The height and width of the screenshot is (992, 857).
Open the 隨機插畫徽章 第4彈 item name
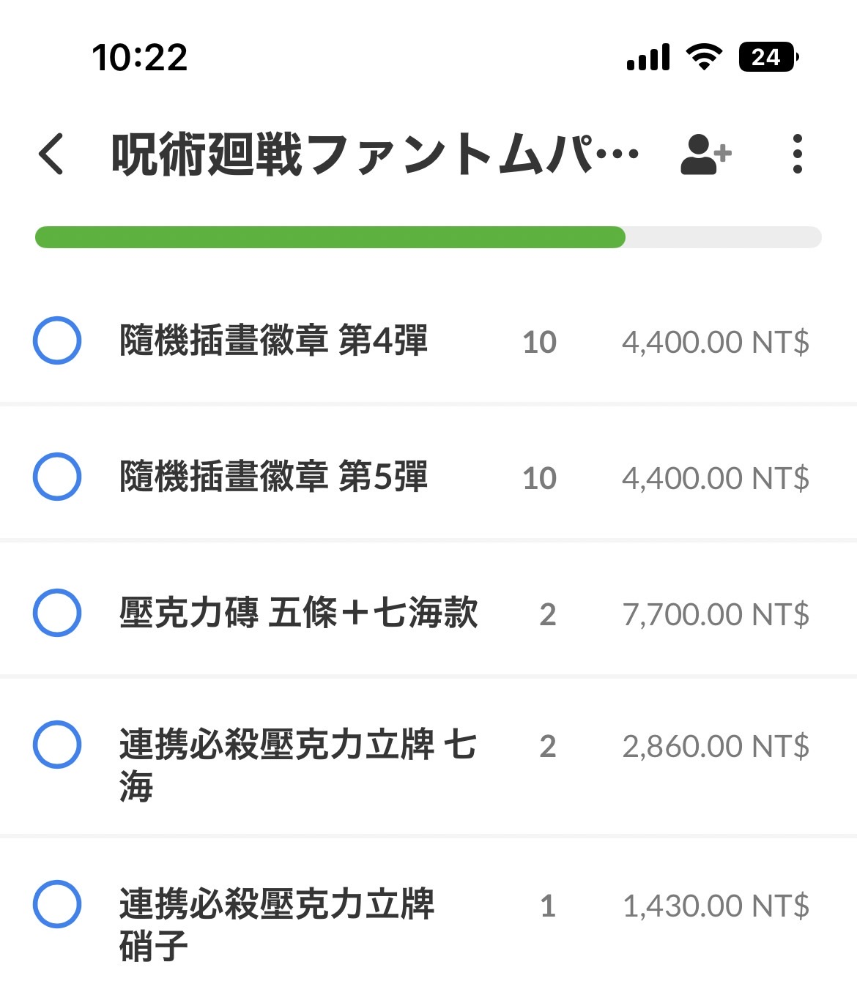pos(273,340)
